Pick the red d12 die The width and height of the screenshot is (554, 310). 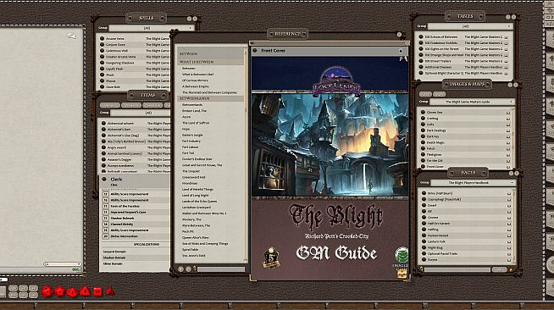click(59, 291)
